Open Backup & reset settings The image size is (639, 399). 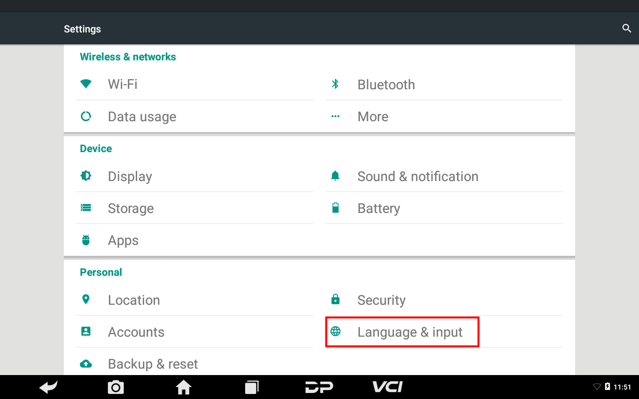point(195,364)
